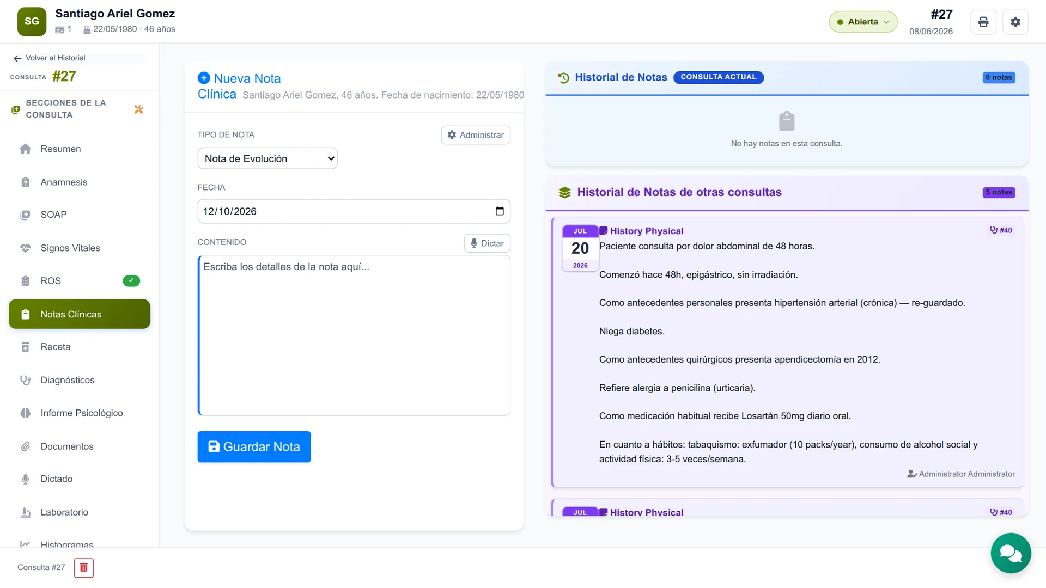Click the Administrar button

tap(476, 135)
